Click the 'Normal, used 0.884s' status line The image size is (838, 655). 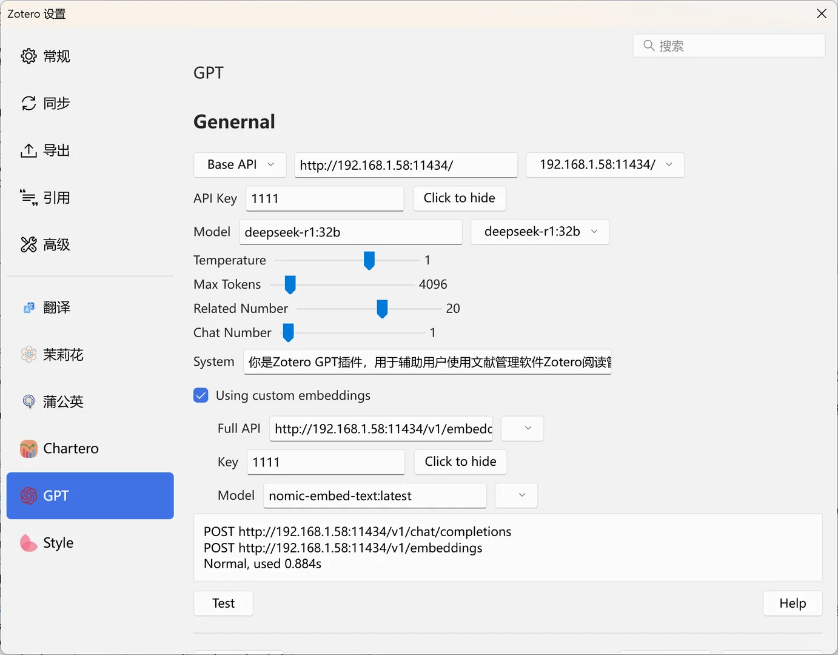263,564
